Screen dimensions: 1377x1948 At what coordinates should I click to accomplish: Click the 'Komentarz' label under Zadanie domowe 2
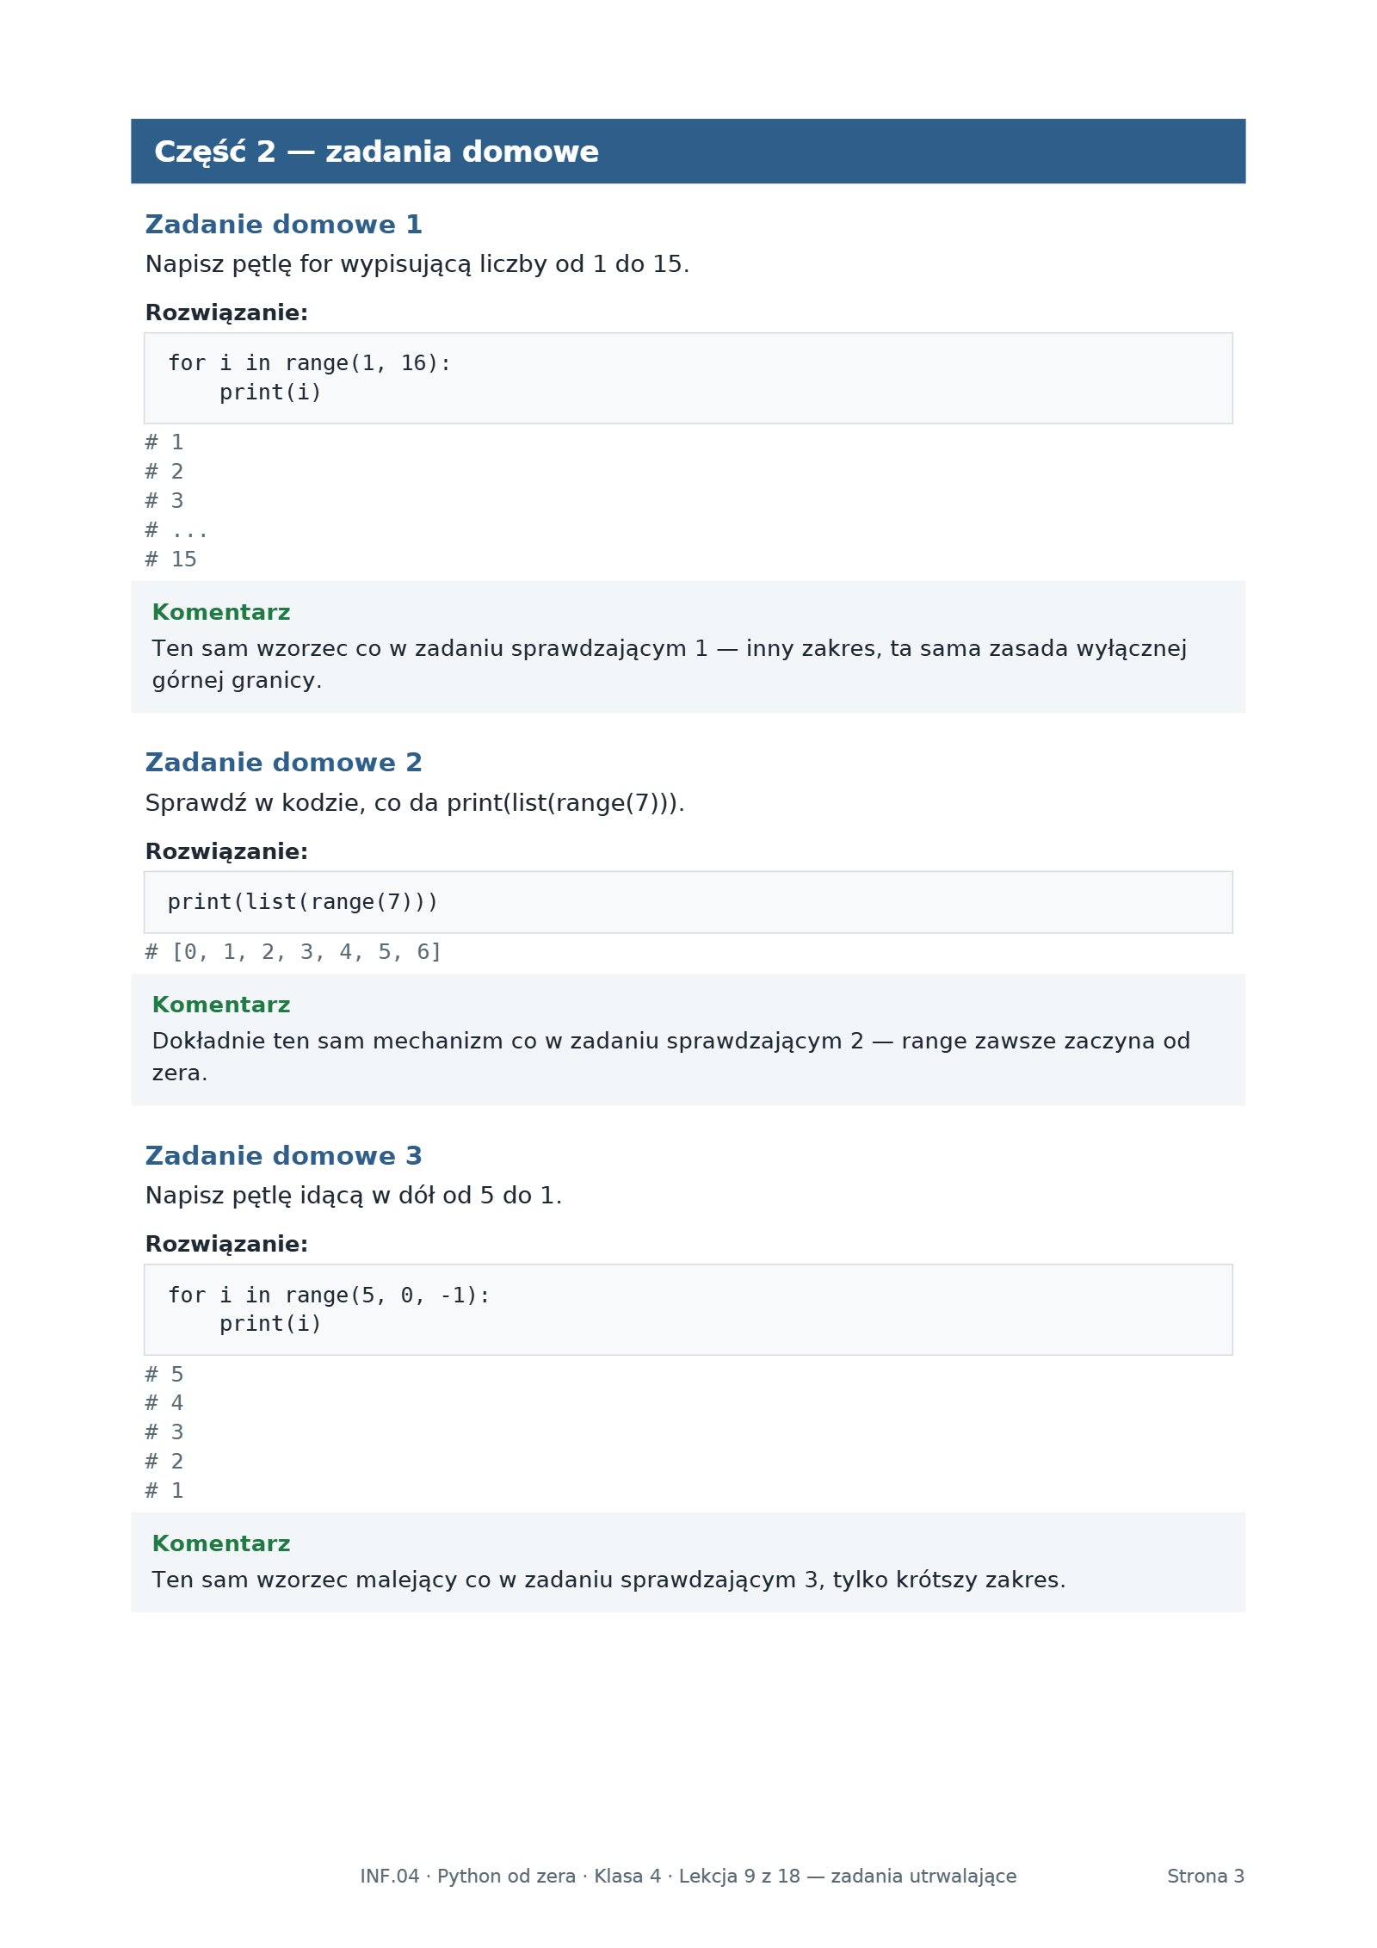tap(221, 1005)
